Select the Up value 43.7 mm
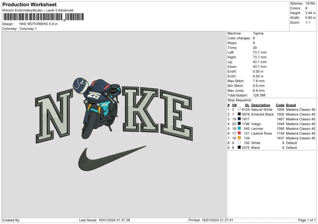This screenshot has height=224, width=318. point(260,62)
